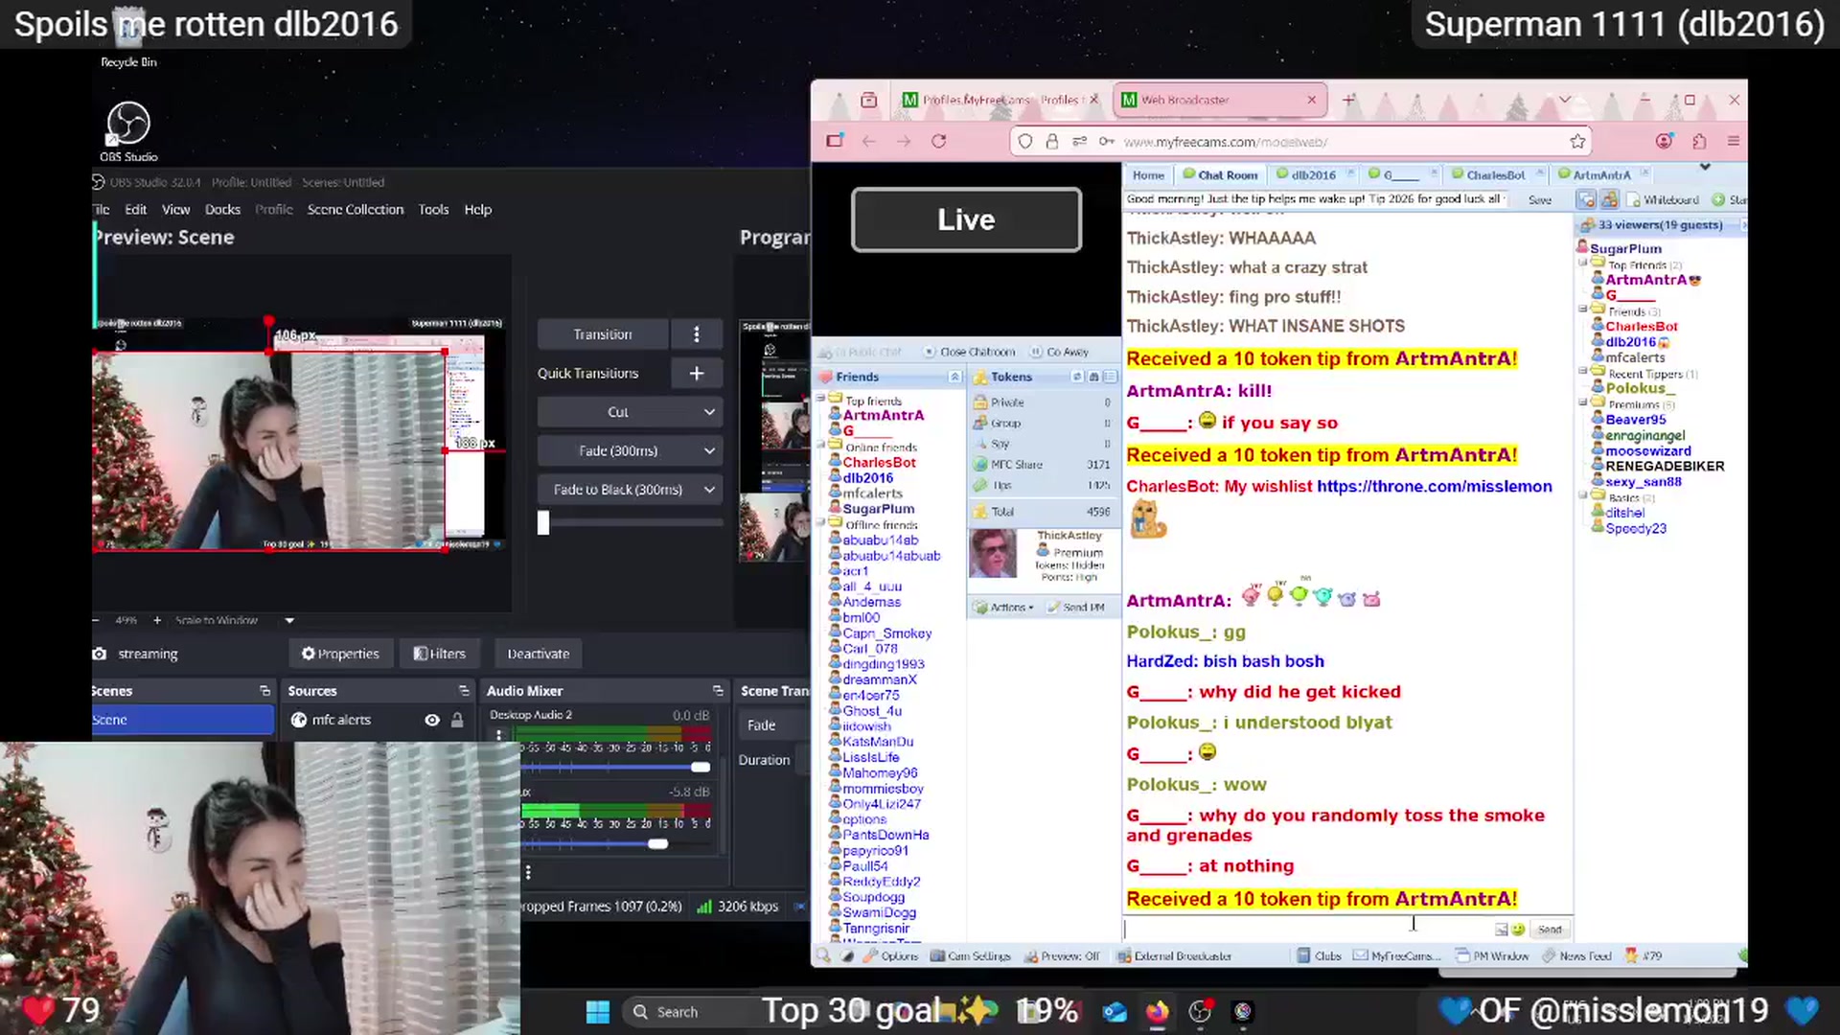Click the Deactivate button in OBS
The image size is (1840, 1035).
[x=539, y=654]
